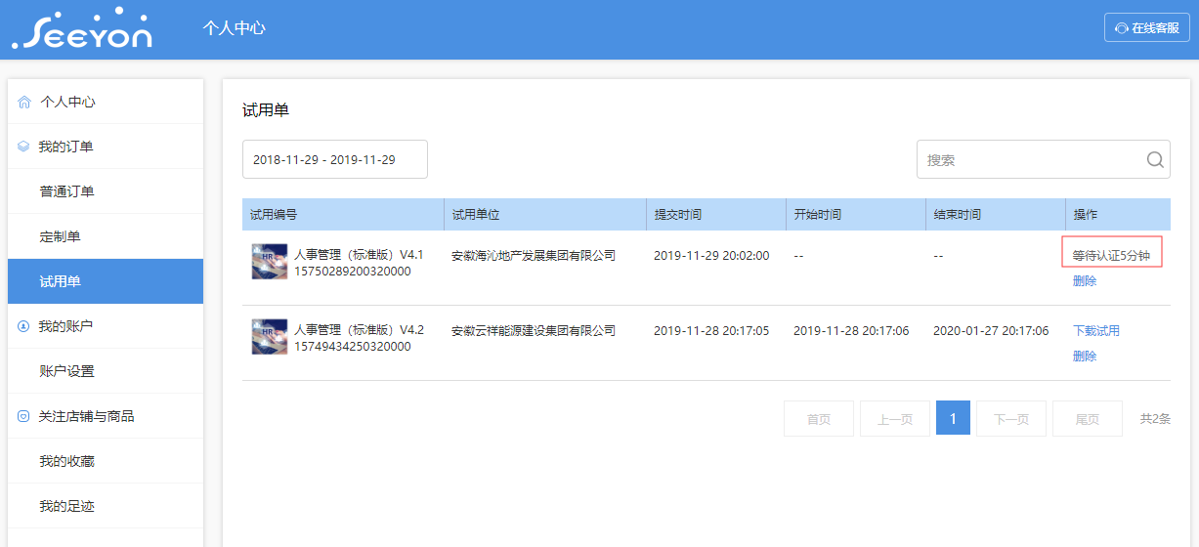The image size is (1199, 547).
Task: Click 下载试用 for 人事管理 V4.2
Action: 1096,331
